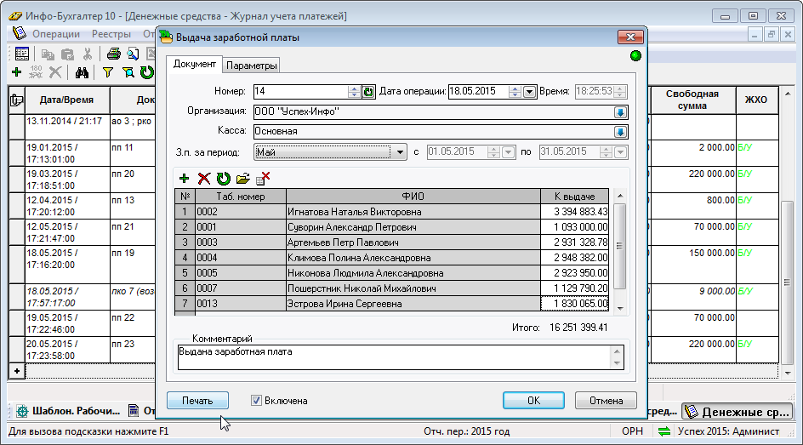Image resolution: width=803 pixels, height=445 pixels.
Task: Click amount 1 830 065.00 cell
Action: click(574, 304)
